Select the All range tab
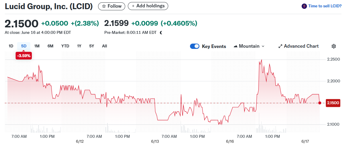The width and height of the screenshot is (342, 144). pos(105,46)
